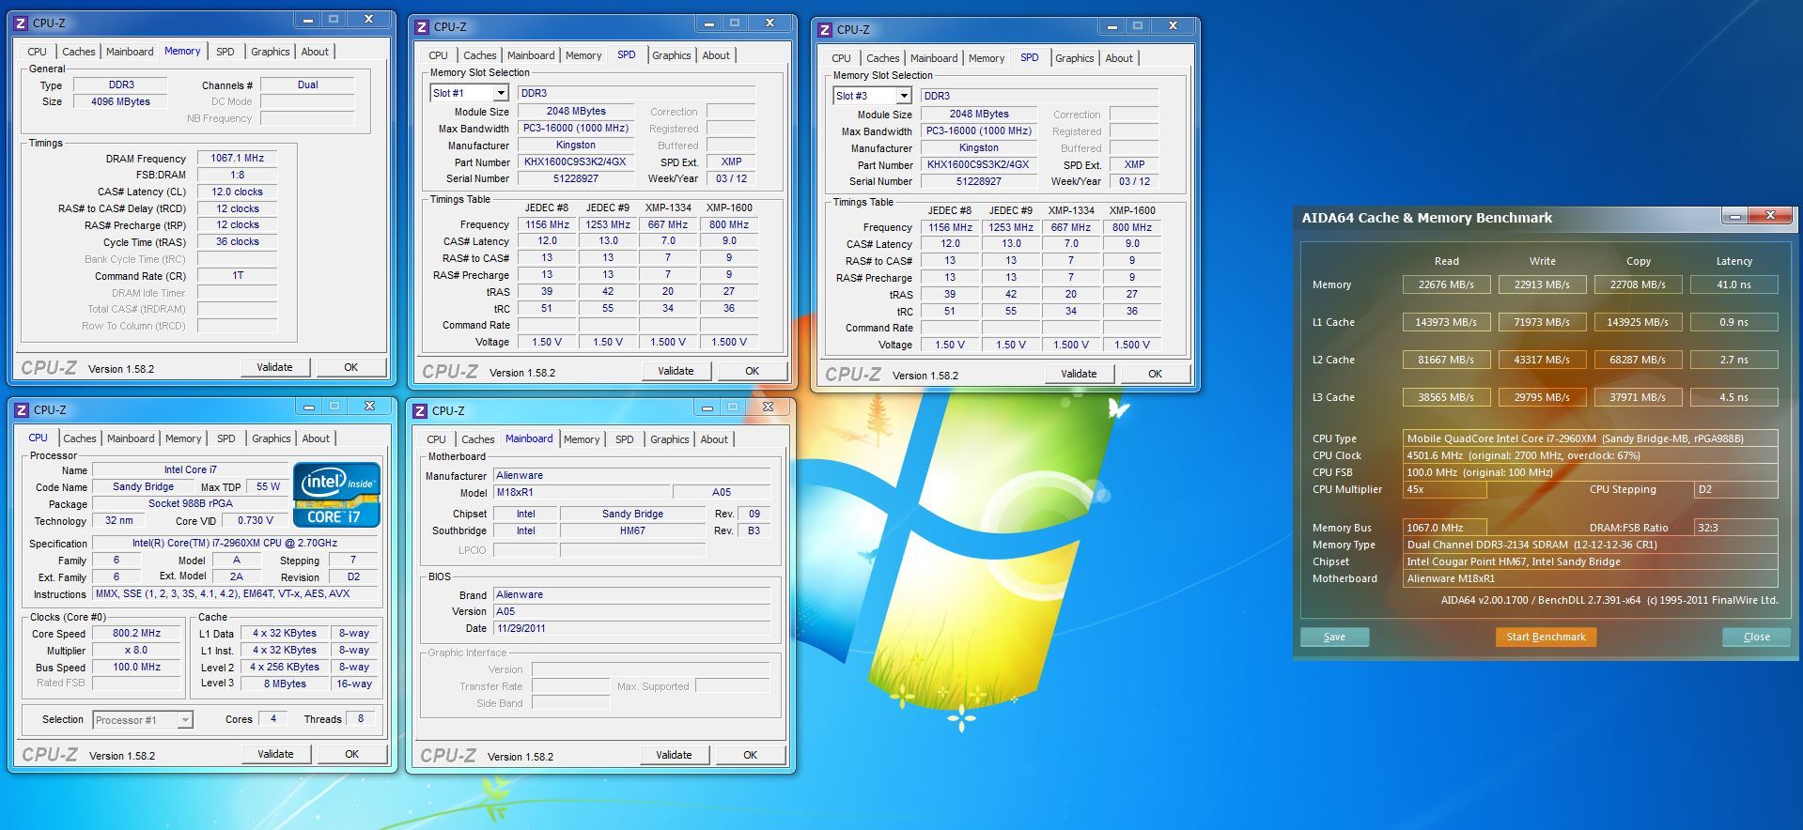Image resolution: width=1803 pixels, height=830 pixels.
Task: Open the Slot #1 memory slot dropdown
Action: coord(501,93)
